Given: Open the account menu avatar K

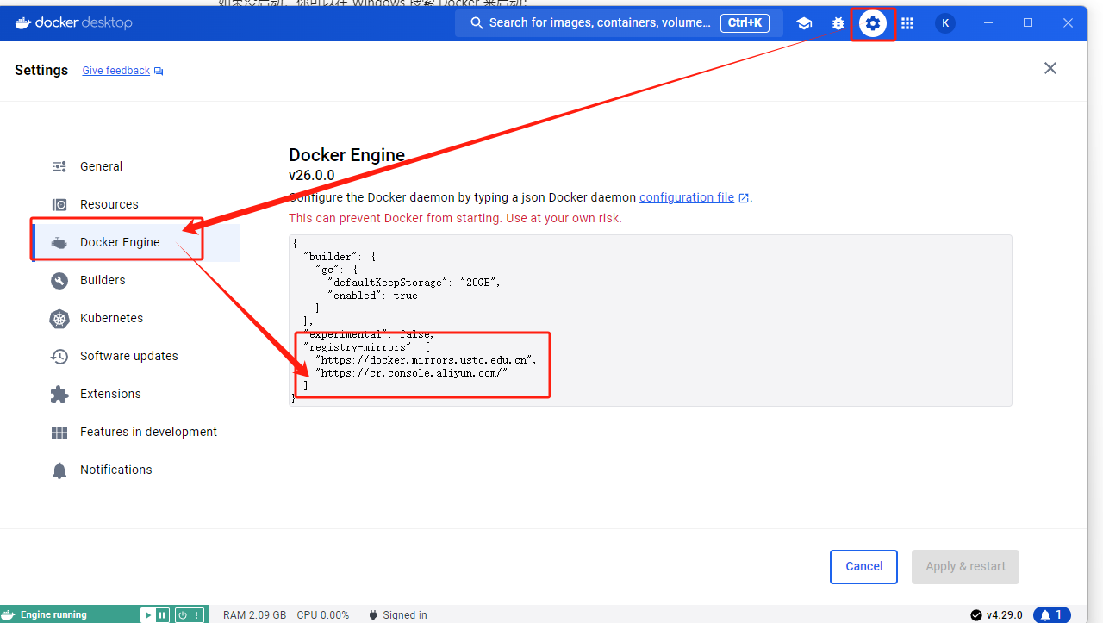Looking at the screenshot, I should click(x=945, y=23).
